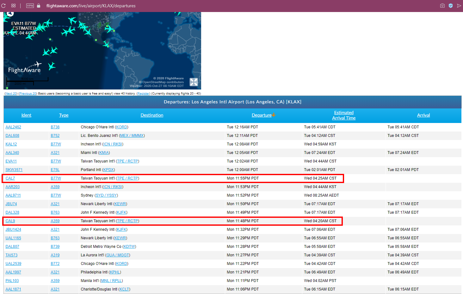The image size is (463, 294).
Task: Open flight AAL1871 details
Action: 13,289
